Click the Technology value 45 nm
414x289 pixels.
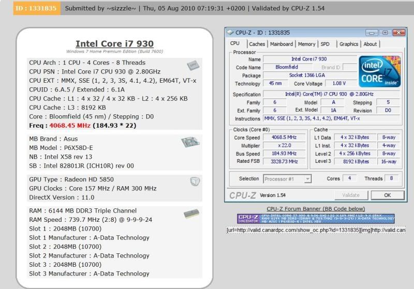pyautogui.click(x=275, y=84)
